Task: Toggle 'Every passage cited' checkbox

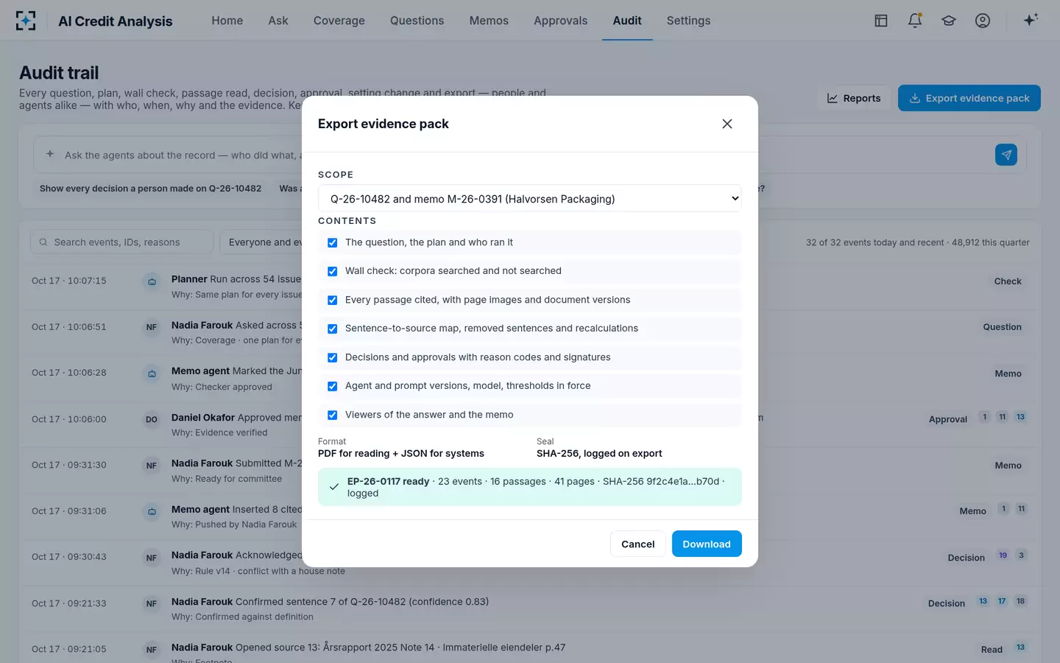Action: pos(333,300)
